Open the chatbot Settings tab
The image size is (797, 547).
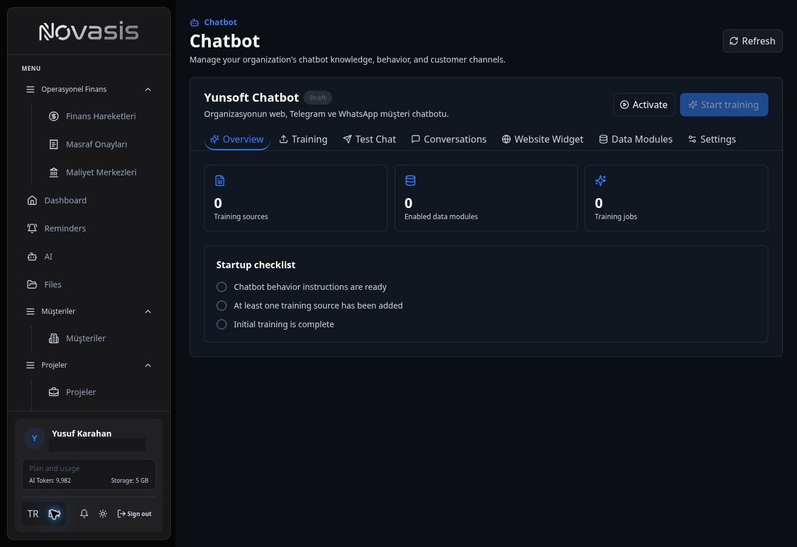[712, 139]
